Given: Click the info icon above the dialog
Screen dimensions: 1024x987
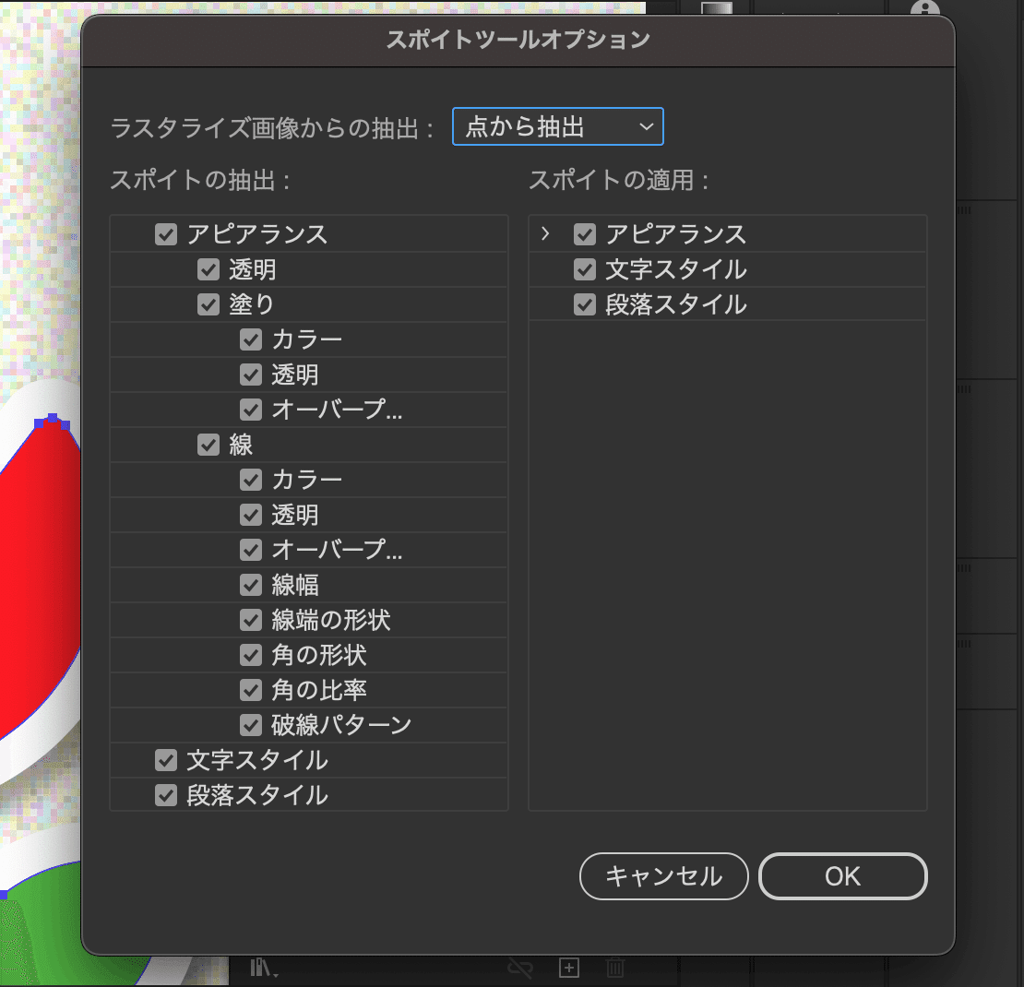Looking at the screenshot, I should [924, 7].
